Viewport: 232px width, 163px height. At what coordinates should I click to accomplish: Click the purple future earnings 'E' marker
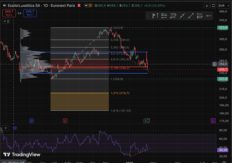[x=213, y=120]
